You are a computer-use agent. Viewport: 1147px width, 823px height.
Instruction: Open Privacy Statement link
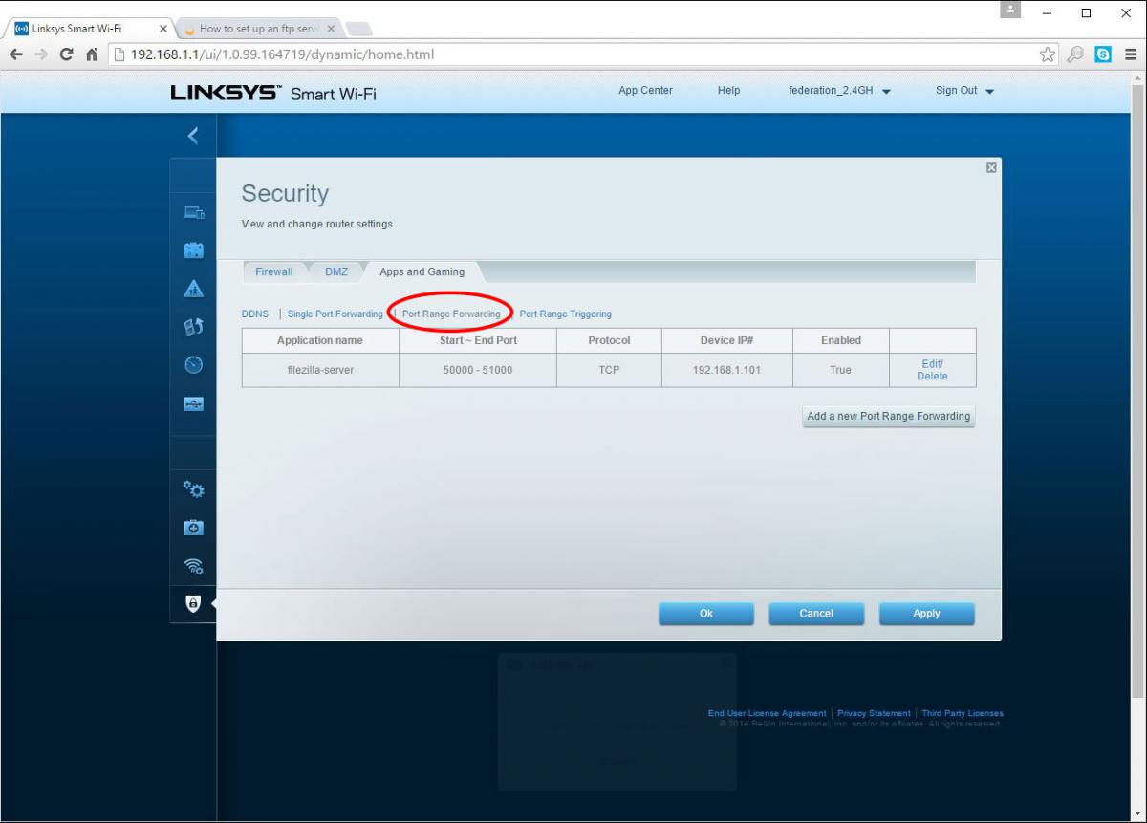tap(874, 713)
